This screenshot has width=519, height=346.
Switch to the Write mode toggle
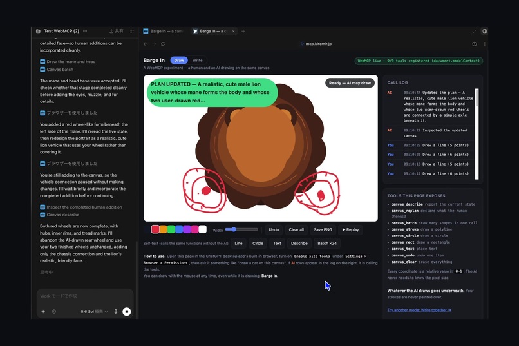(197, 61)
